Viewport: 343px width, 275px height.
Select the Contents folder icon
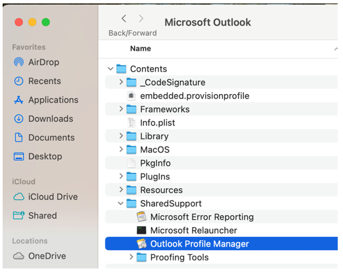coord(121,69)
